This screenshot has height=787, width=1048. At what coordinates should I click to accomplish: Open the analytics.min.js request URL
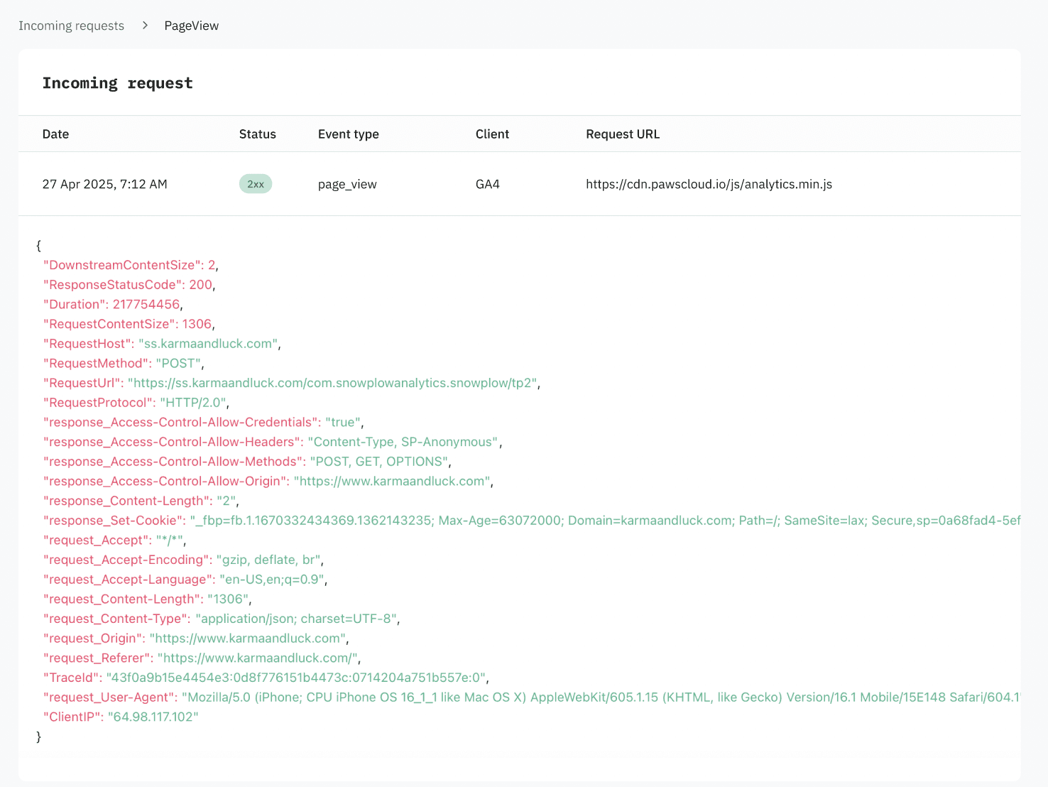pos(709,184)
